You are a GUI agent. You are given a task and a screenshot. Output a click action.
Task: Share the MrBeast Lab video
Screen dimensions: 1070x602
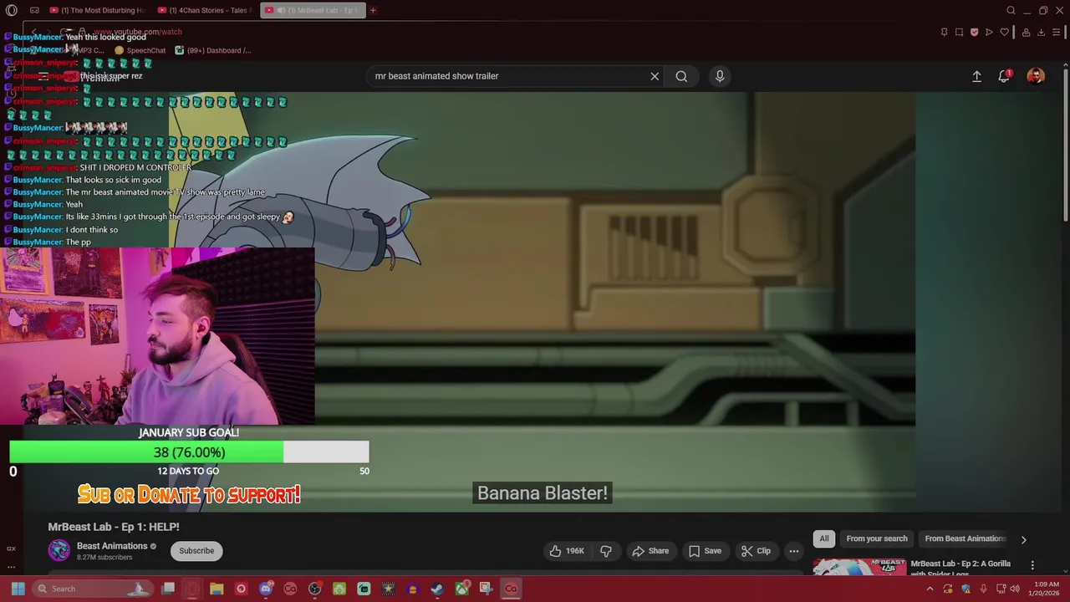point(650,550)
